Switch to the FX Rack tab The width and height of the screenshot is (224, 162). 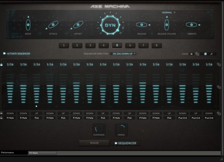click(42, 153)
